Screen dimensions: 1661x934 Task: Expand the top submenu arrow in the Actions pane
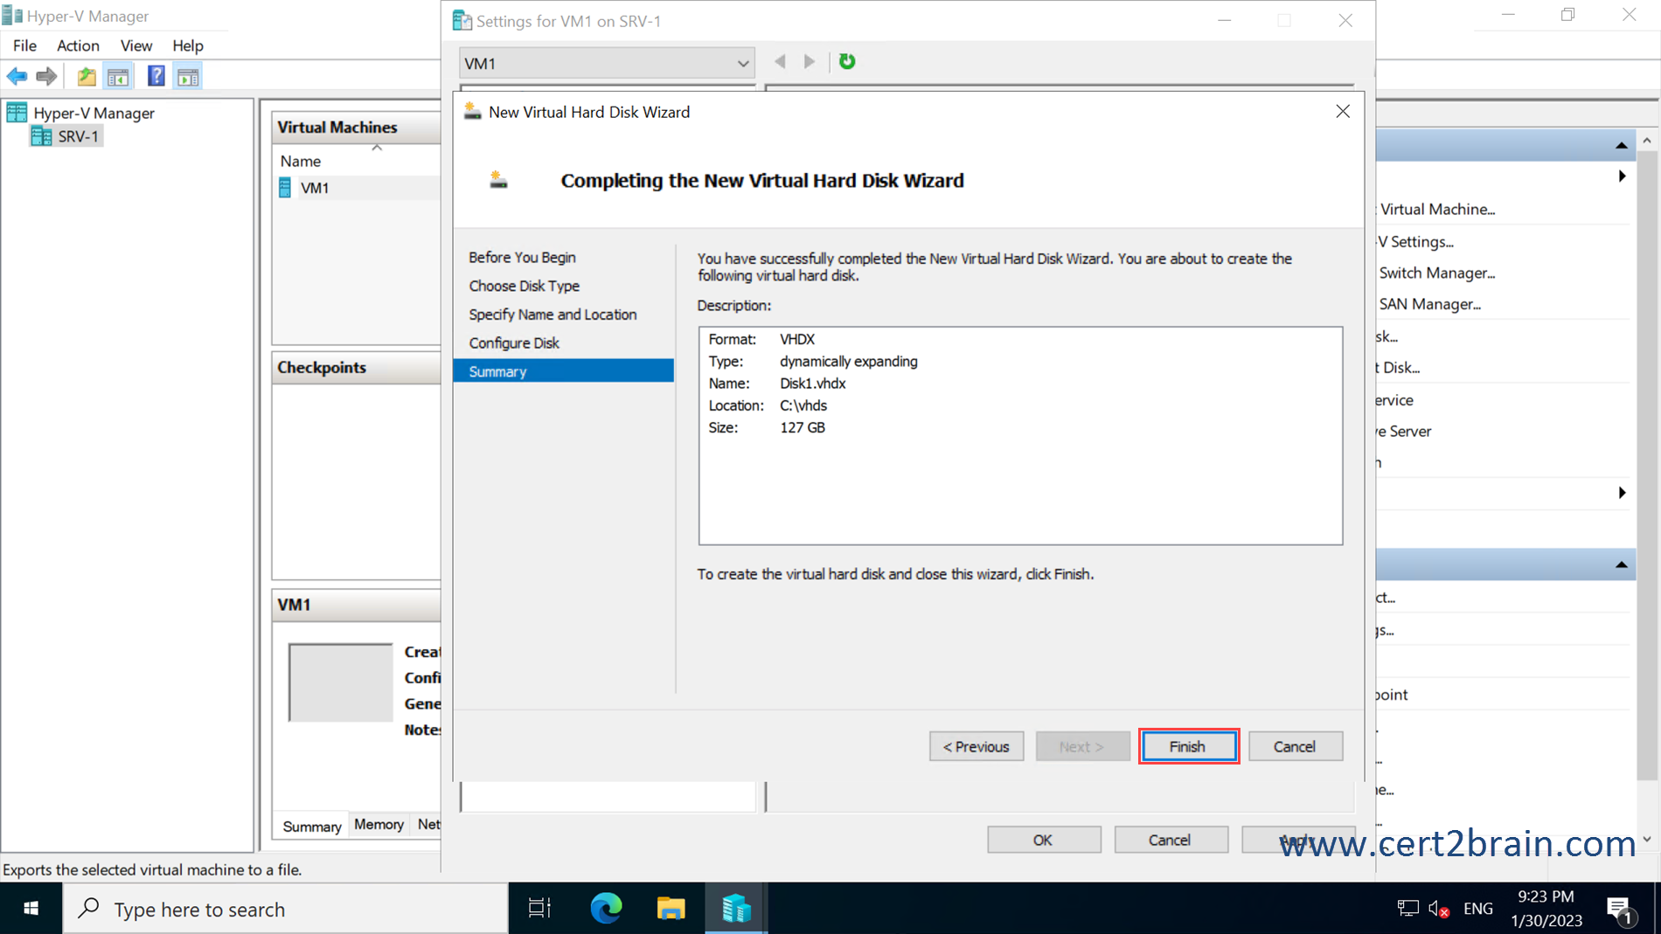1622,176
